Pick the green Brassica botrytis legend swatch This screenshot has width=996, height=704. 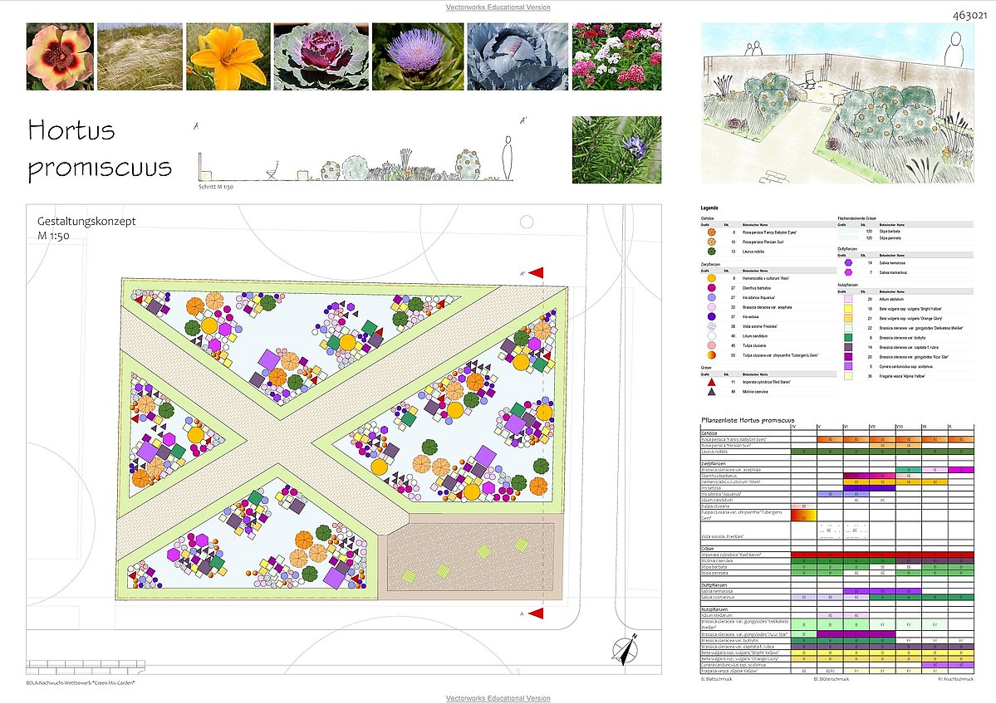pos(848,338)
